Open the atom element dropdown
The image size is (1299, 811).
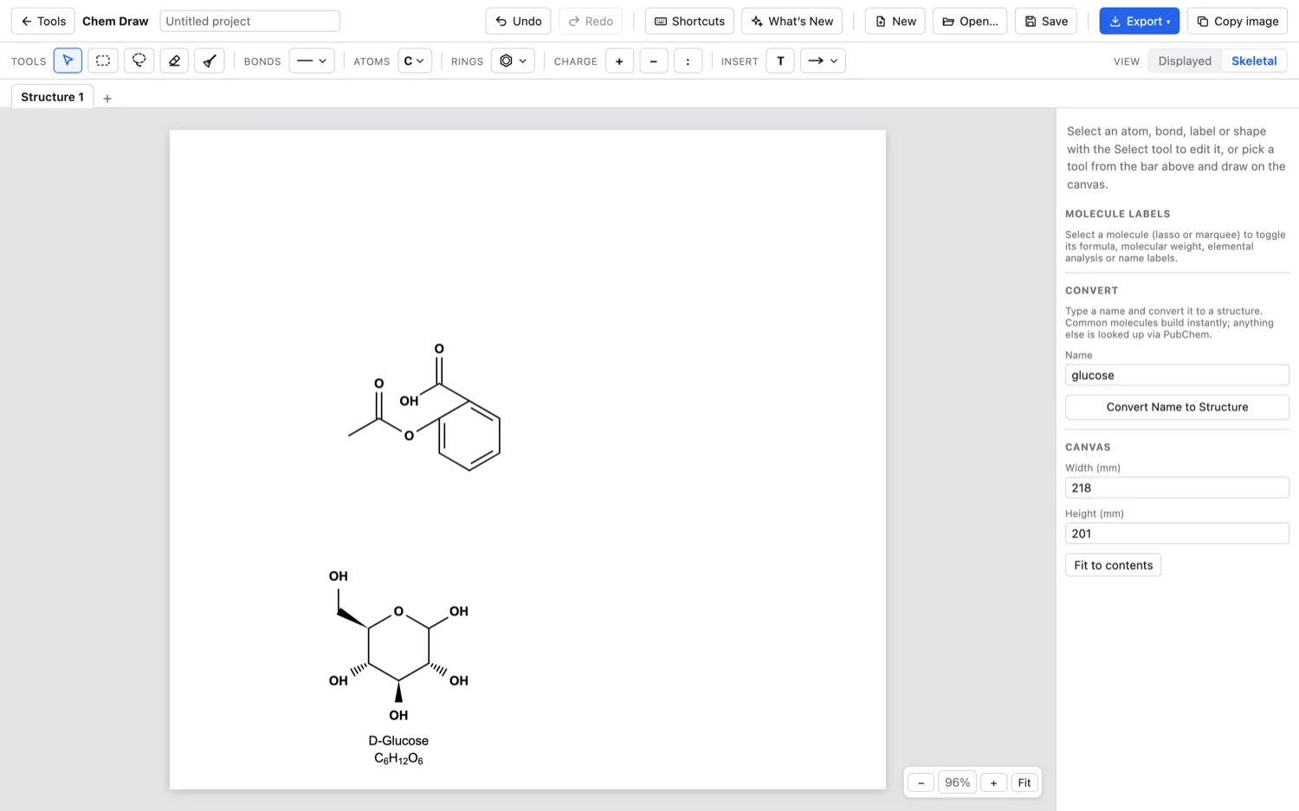coord(415,61)
